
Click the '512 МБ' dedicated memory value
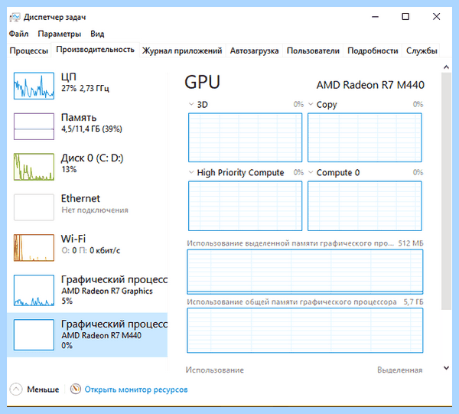click(x=411, y=243)
